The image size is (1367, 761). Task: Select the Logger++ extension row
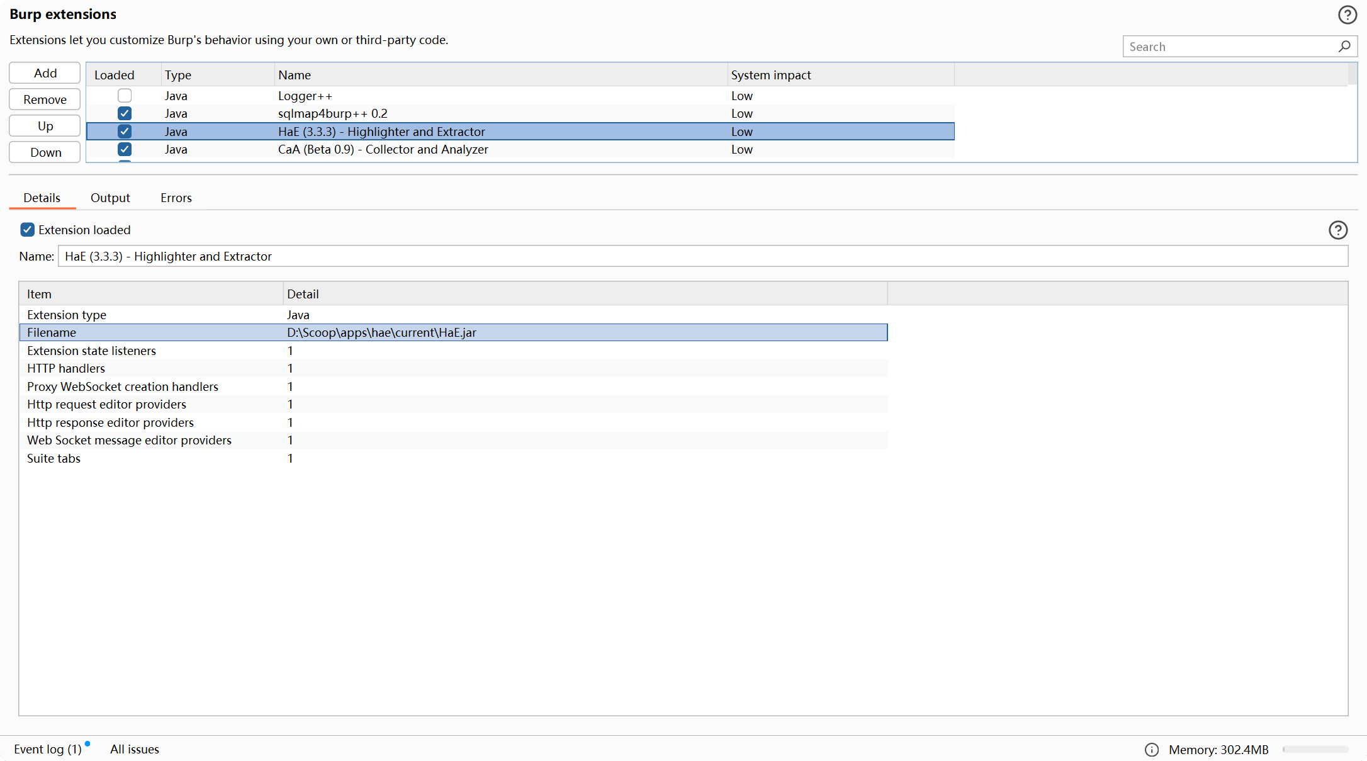(x=520, y=96)
